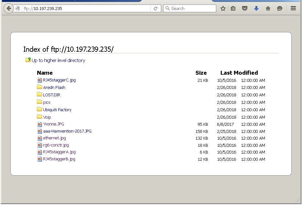Open the pics folder

[47, 102]
